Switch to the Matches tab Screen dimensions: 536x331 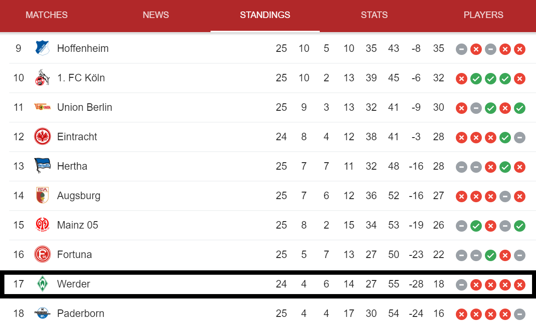(47, 15)
